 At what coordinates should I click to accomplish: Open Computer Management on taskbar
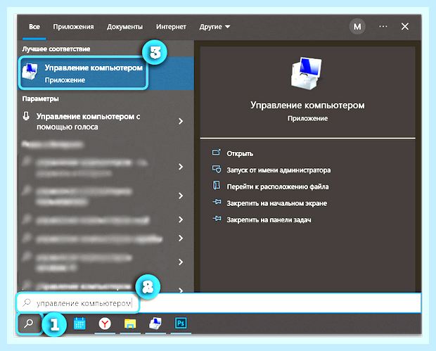(x=155, y=324)
